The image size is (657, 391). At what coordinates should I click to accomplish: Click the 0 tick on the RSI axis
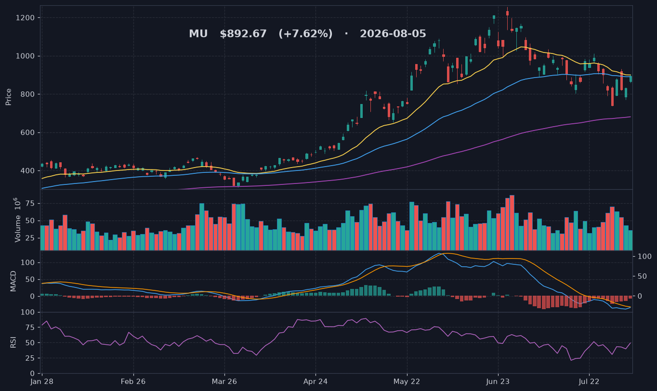[x=32, y=373]
